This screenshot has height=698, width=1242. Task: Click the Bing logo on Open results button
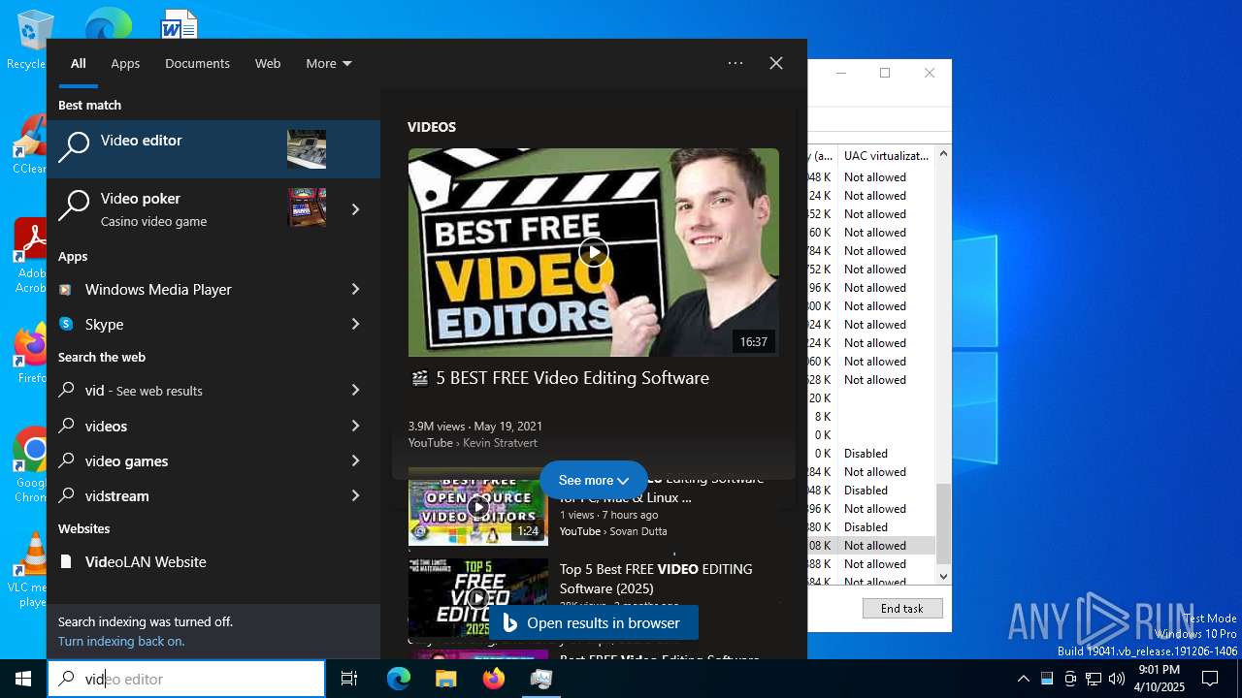(x=509, y=622)
